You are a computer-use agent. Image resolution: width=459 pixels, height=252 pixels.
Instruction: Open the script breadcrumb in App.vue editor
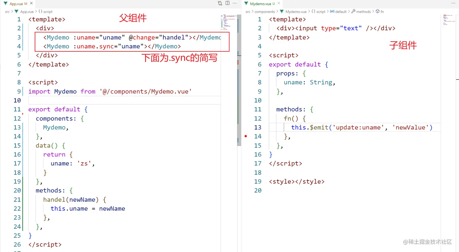click(x=48, y=11)
